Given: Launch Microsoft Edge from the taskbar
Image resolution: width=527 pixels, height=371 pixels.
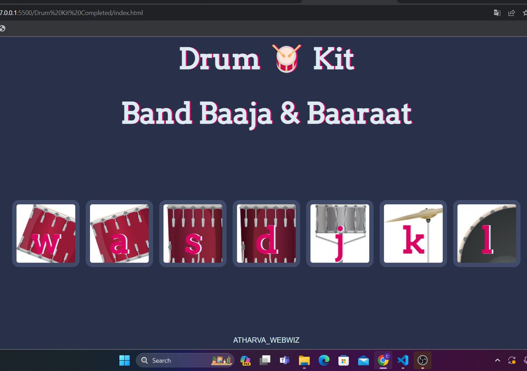Looking at the screenshot, I should point(324,360).
